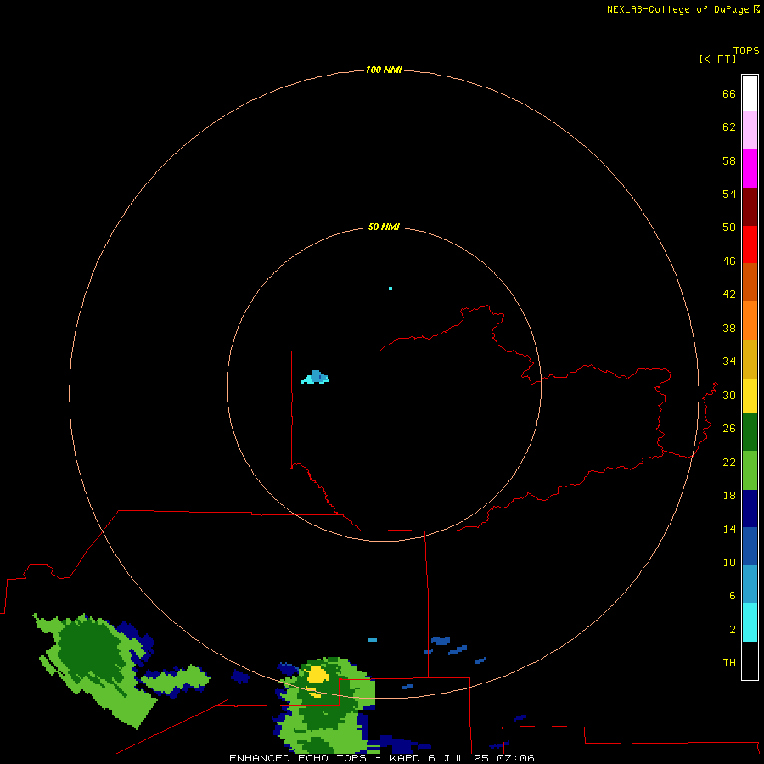Click the gold 34-38 kft legend swatch
Viewport: 764px width, 764px height.
click(x=750, y=359)
